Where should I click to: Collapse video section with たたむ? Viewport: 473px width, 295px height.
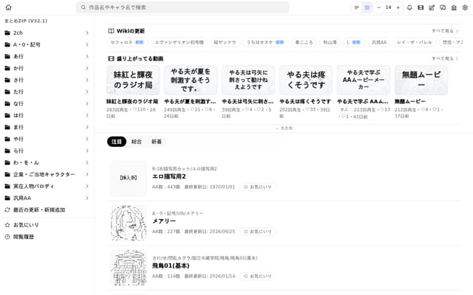(x=284, y=128)
